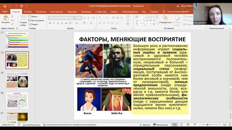Switch to the Вид tab
The height and width of the screenshot is (130, 232).
click(x=144, y=12)
